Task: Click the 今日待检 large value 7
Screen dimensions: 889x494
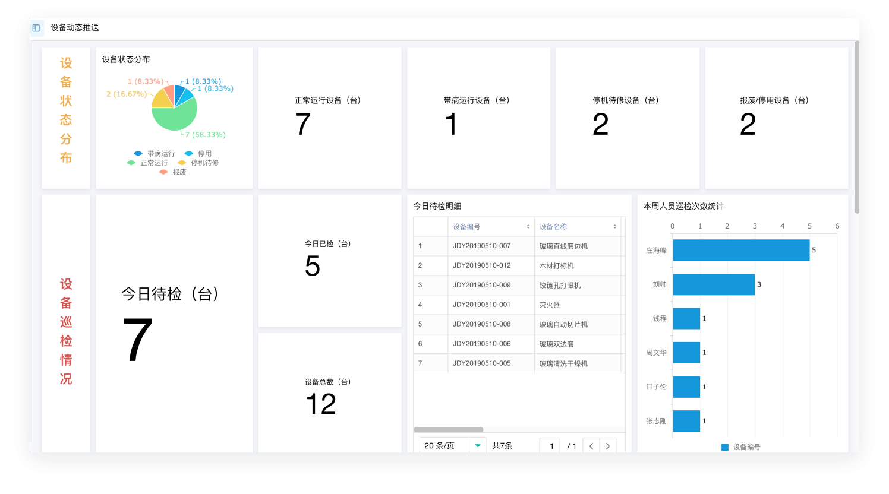Action: coord(138,340)
